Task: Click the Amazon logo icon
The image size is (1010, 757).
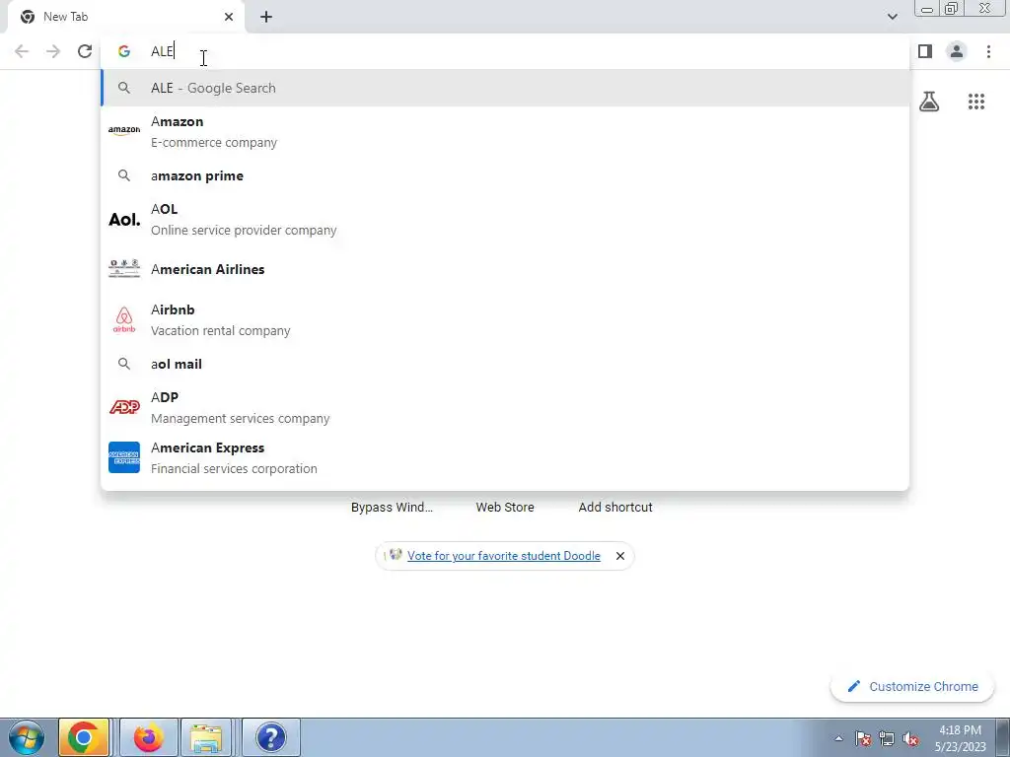Action: [124, 131]
